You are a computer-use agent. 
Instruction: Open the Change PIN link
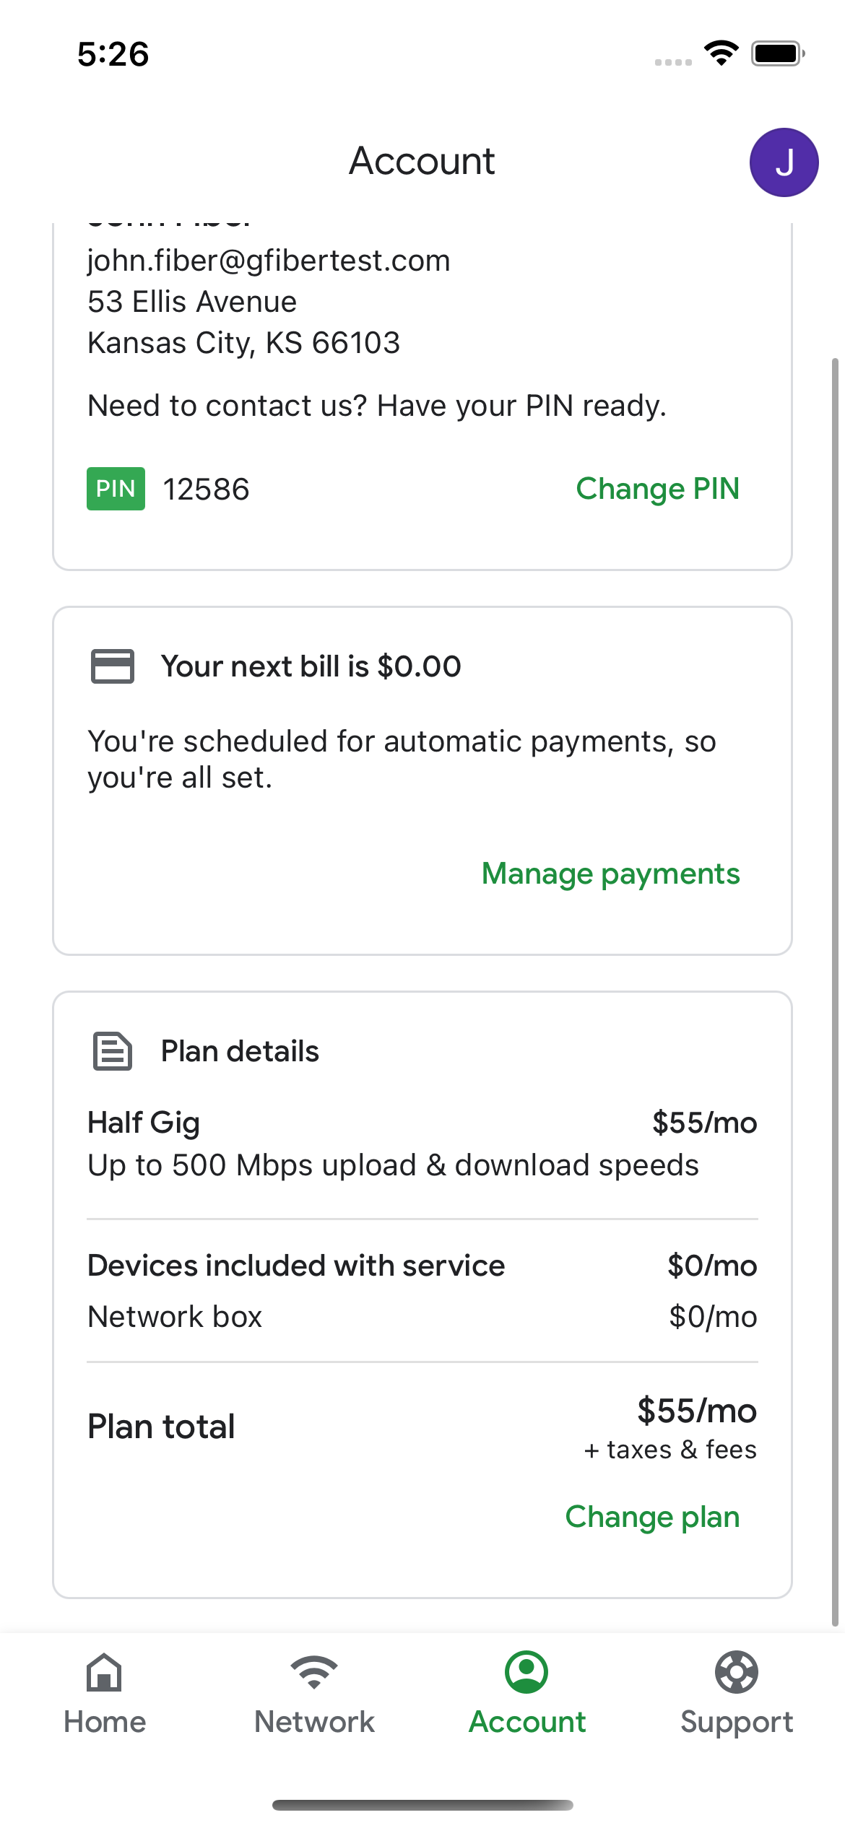(657, 489)
